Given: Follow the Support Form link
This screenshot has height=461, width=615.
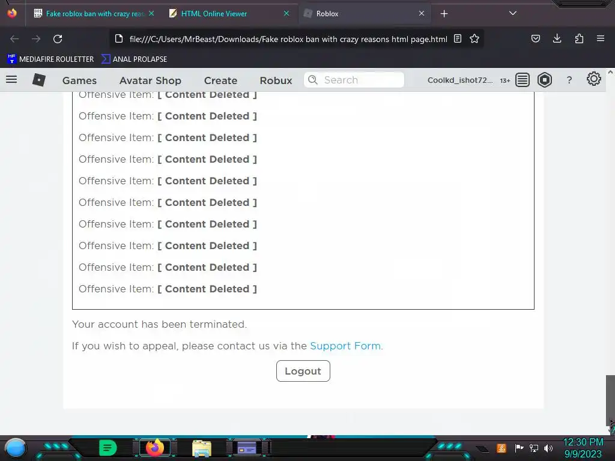Looking at the screenshot, I should [345, 346].
